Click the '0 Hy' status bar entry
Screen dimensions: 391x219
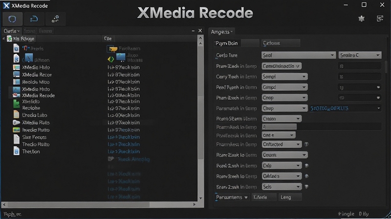click(364, 214)
